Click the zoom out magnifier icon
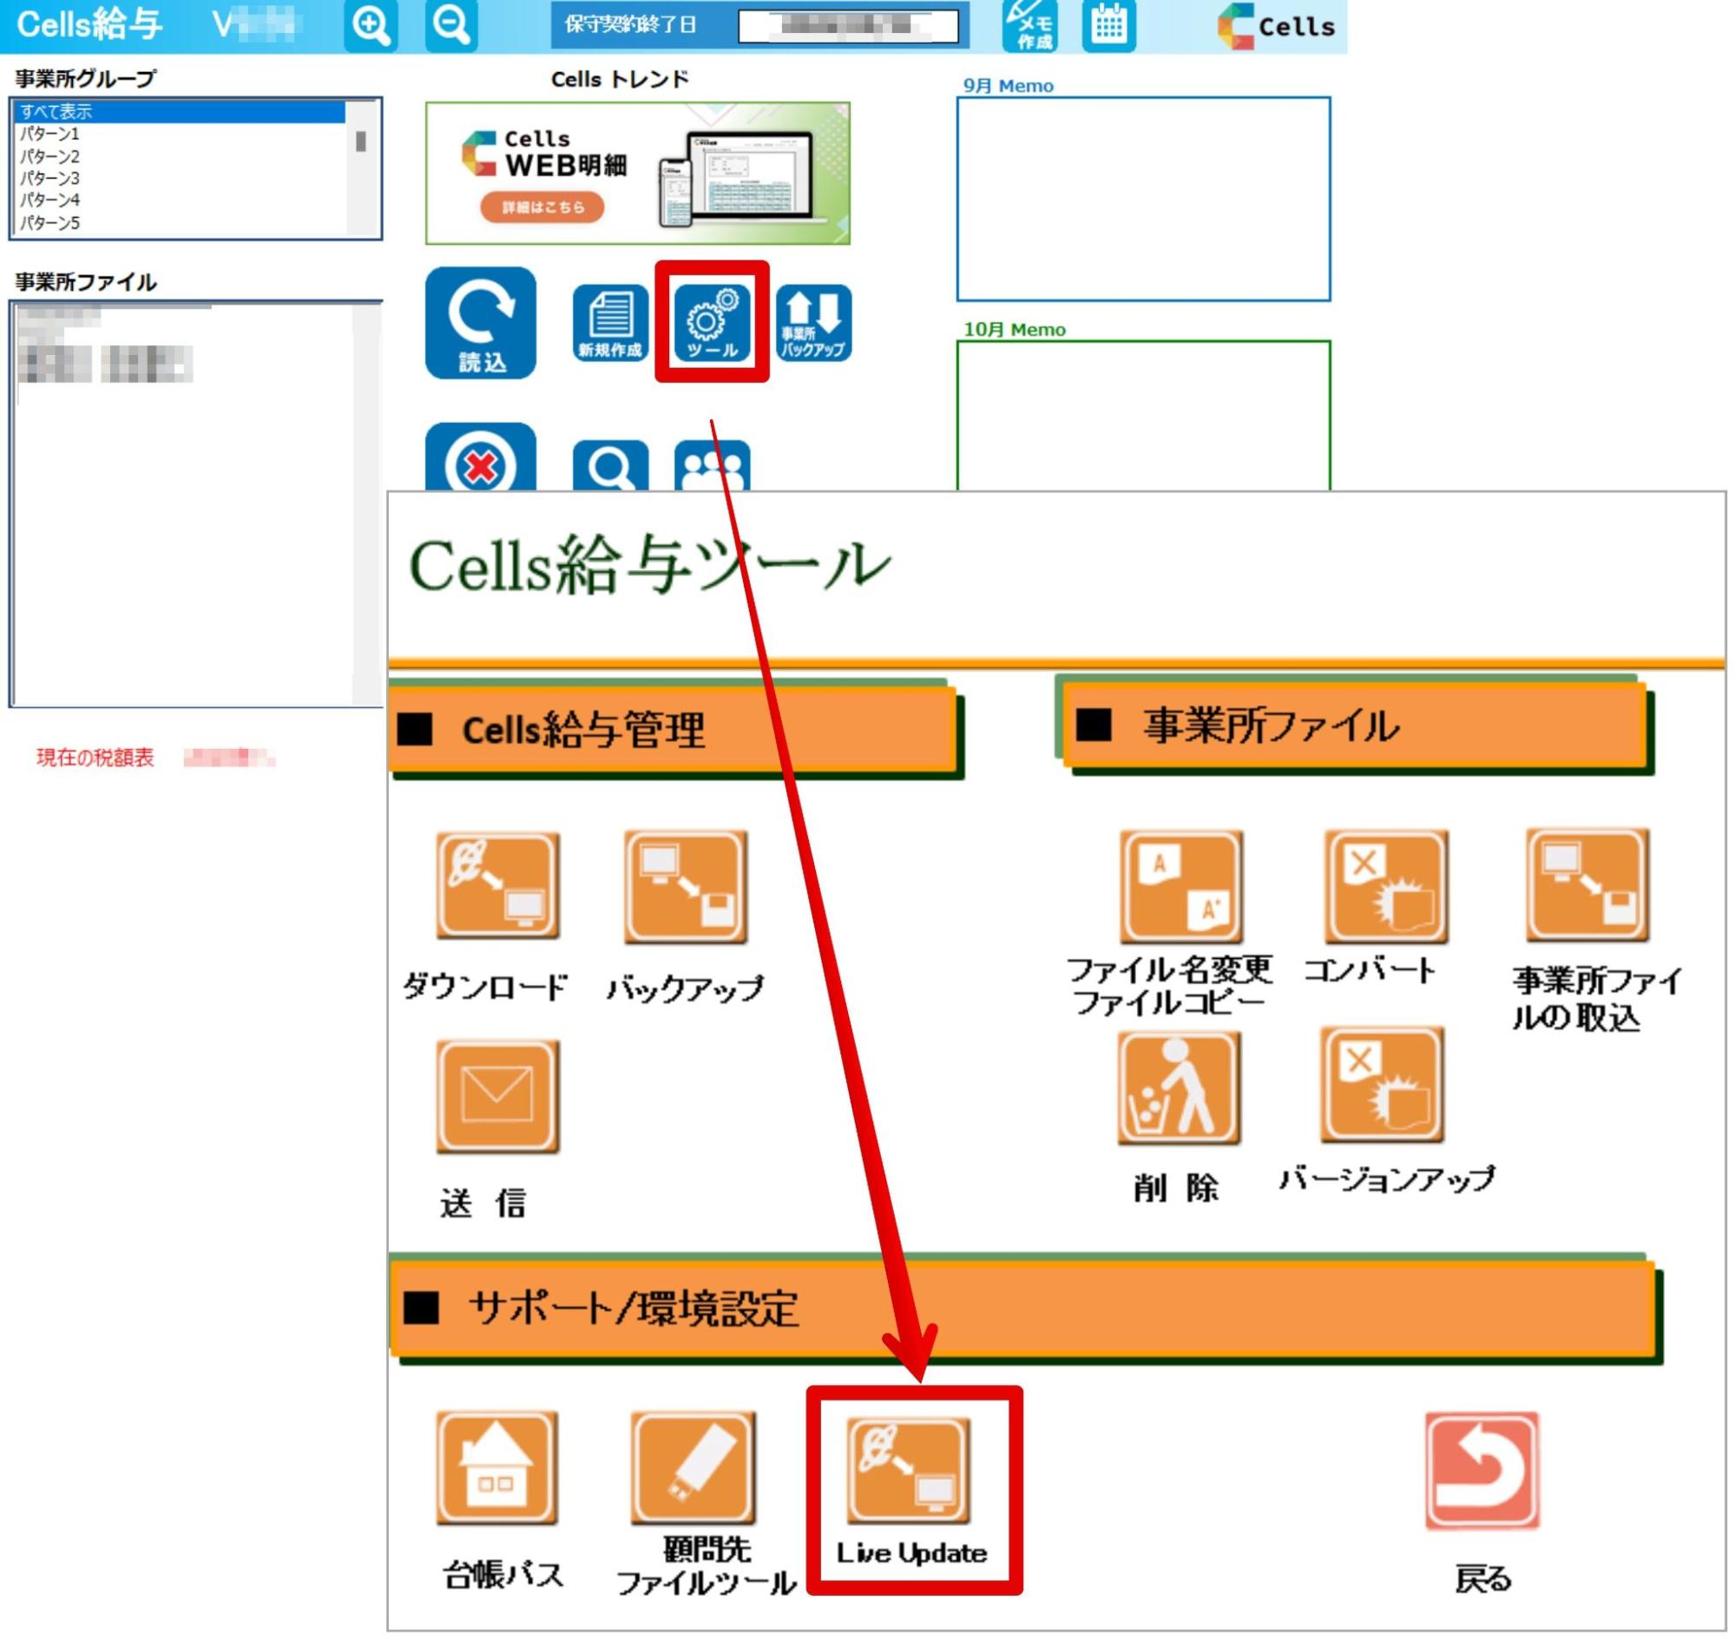 (x=451, y=25)
